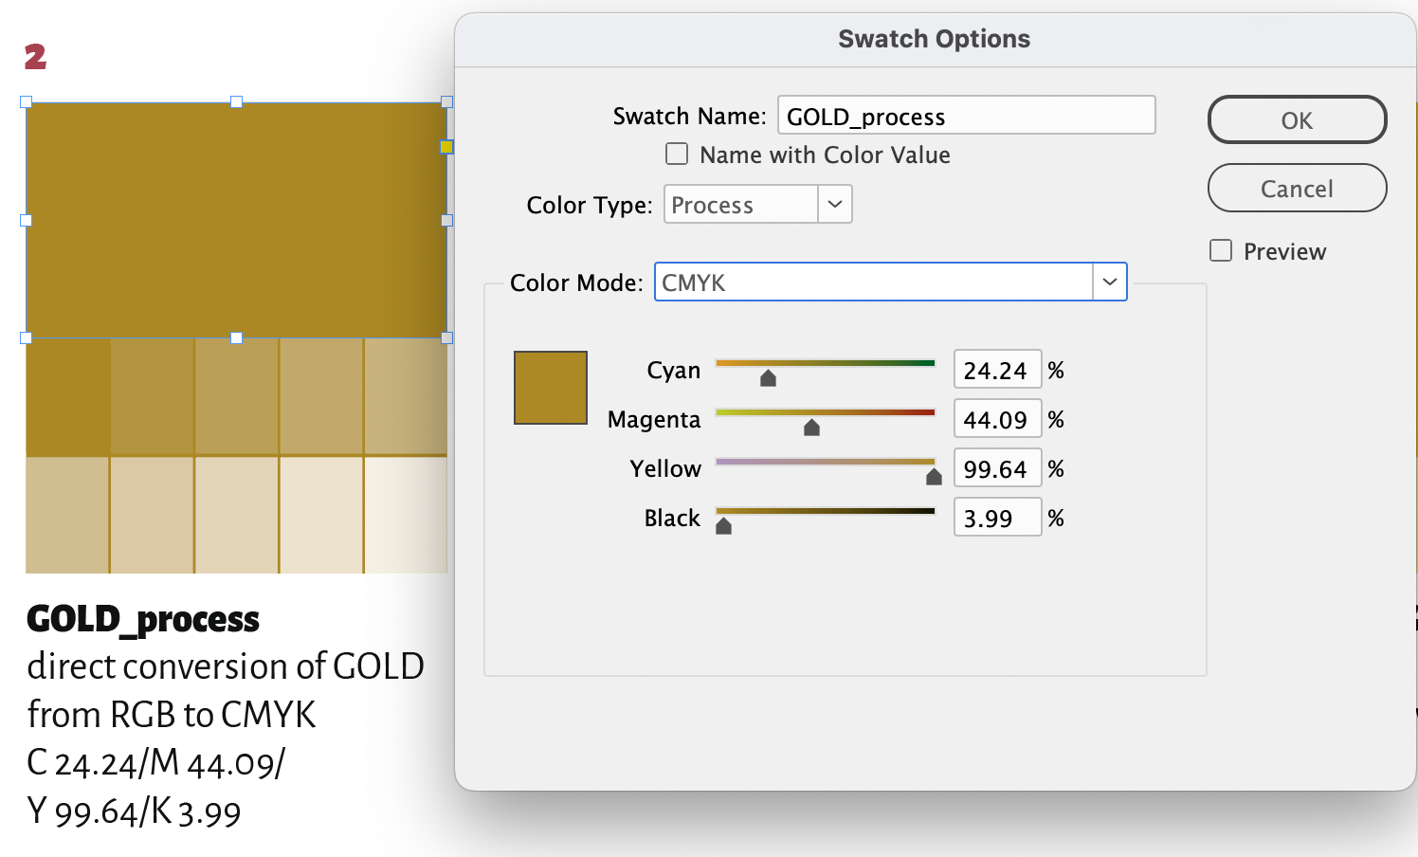This screenshot has width=1418, height=857.
Task: Enable the Preview checkbox
Action: point(1221,250)
